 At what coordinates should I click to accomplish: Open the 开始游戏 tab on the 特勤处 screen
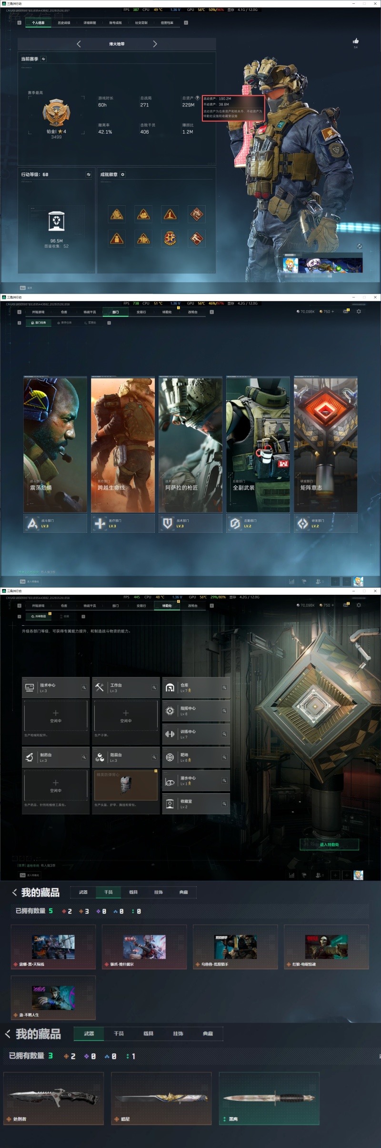click(x=38, y=606)
